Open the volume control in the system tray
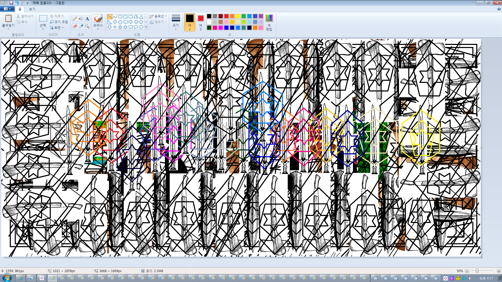Image resolution: width=502 pixels, height=282 pixels. [471, 278]
